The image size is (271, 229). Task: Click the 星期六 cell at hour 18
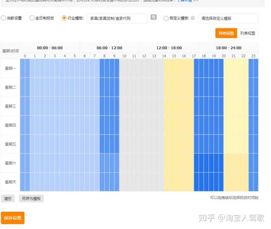coord(204,163)
